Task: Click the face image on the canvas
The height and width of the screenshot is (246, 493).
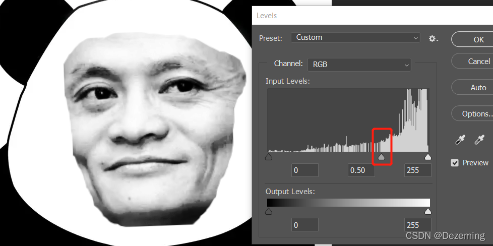Action: [x=154, y=129]
